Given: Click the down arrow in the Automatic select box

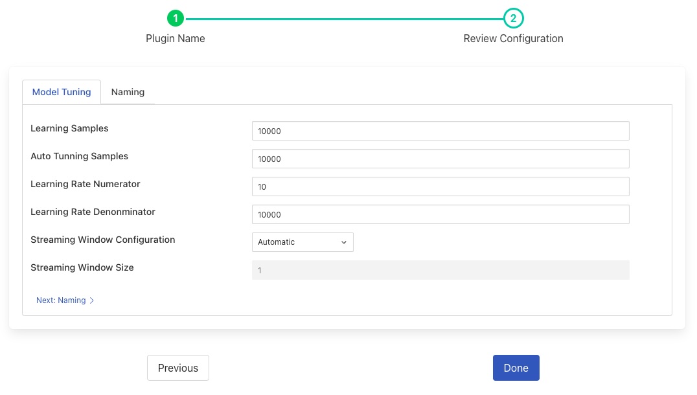Looking at the screenshot, I should 343,242.
